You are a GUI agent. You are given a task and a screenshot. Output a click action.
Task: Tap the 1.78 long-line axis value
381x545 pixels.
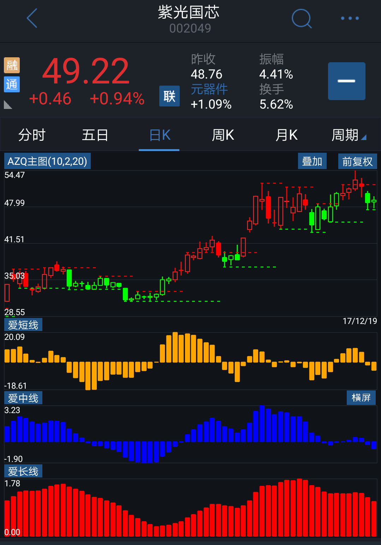[12, 483]
